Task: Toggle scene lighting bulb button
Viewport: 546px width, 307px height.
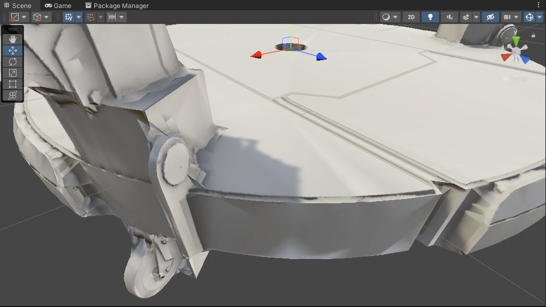Action: [x=430, y=17]
